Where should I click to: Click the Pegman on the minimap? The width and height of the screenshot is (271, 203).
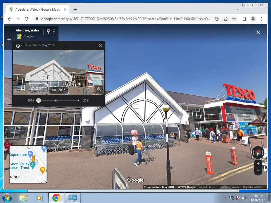[x=33, y=158]
